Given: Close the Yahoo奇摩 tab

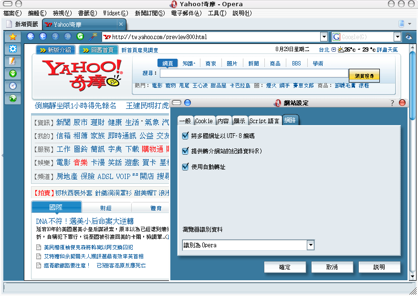Looking at the screenshot, I should [x=121, y=24].
